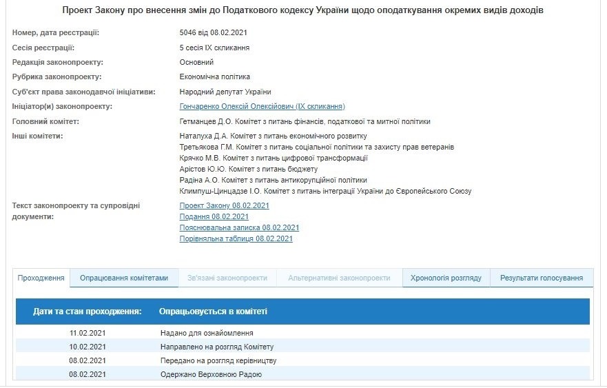607x388 pixels.
Task: Click the date 10.02.2021 cell
Action: (88, 347)
